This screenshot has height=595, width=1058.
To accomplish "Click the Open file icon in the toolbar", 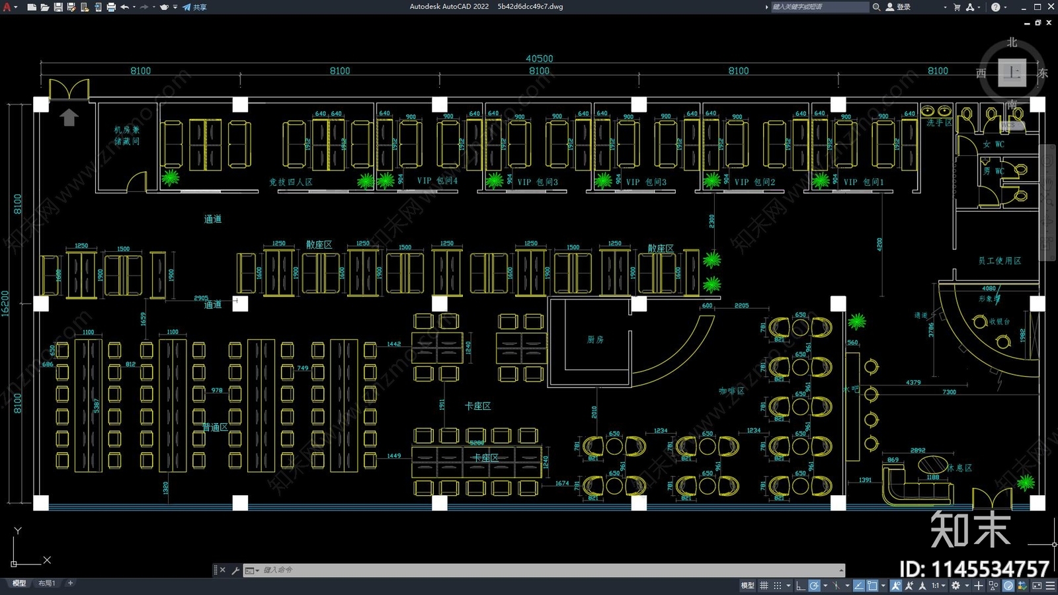I will tap(44, 7).
